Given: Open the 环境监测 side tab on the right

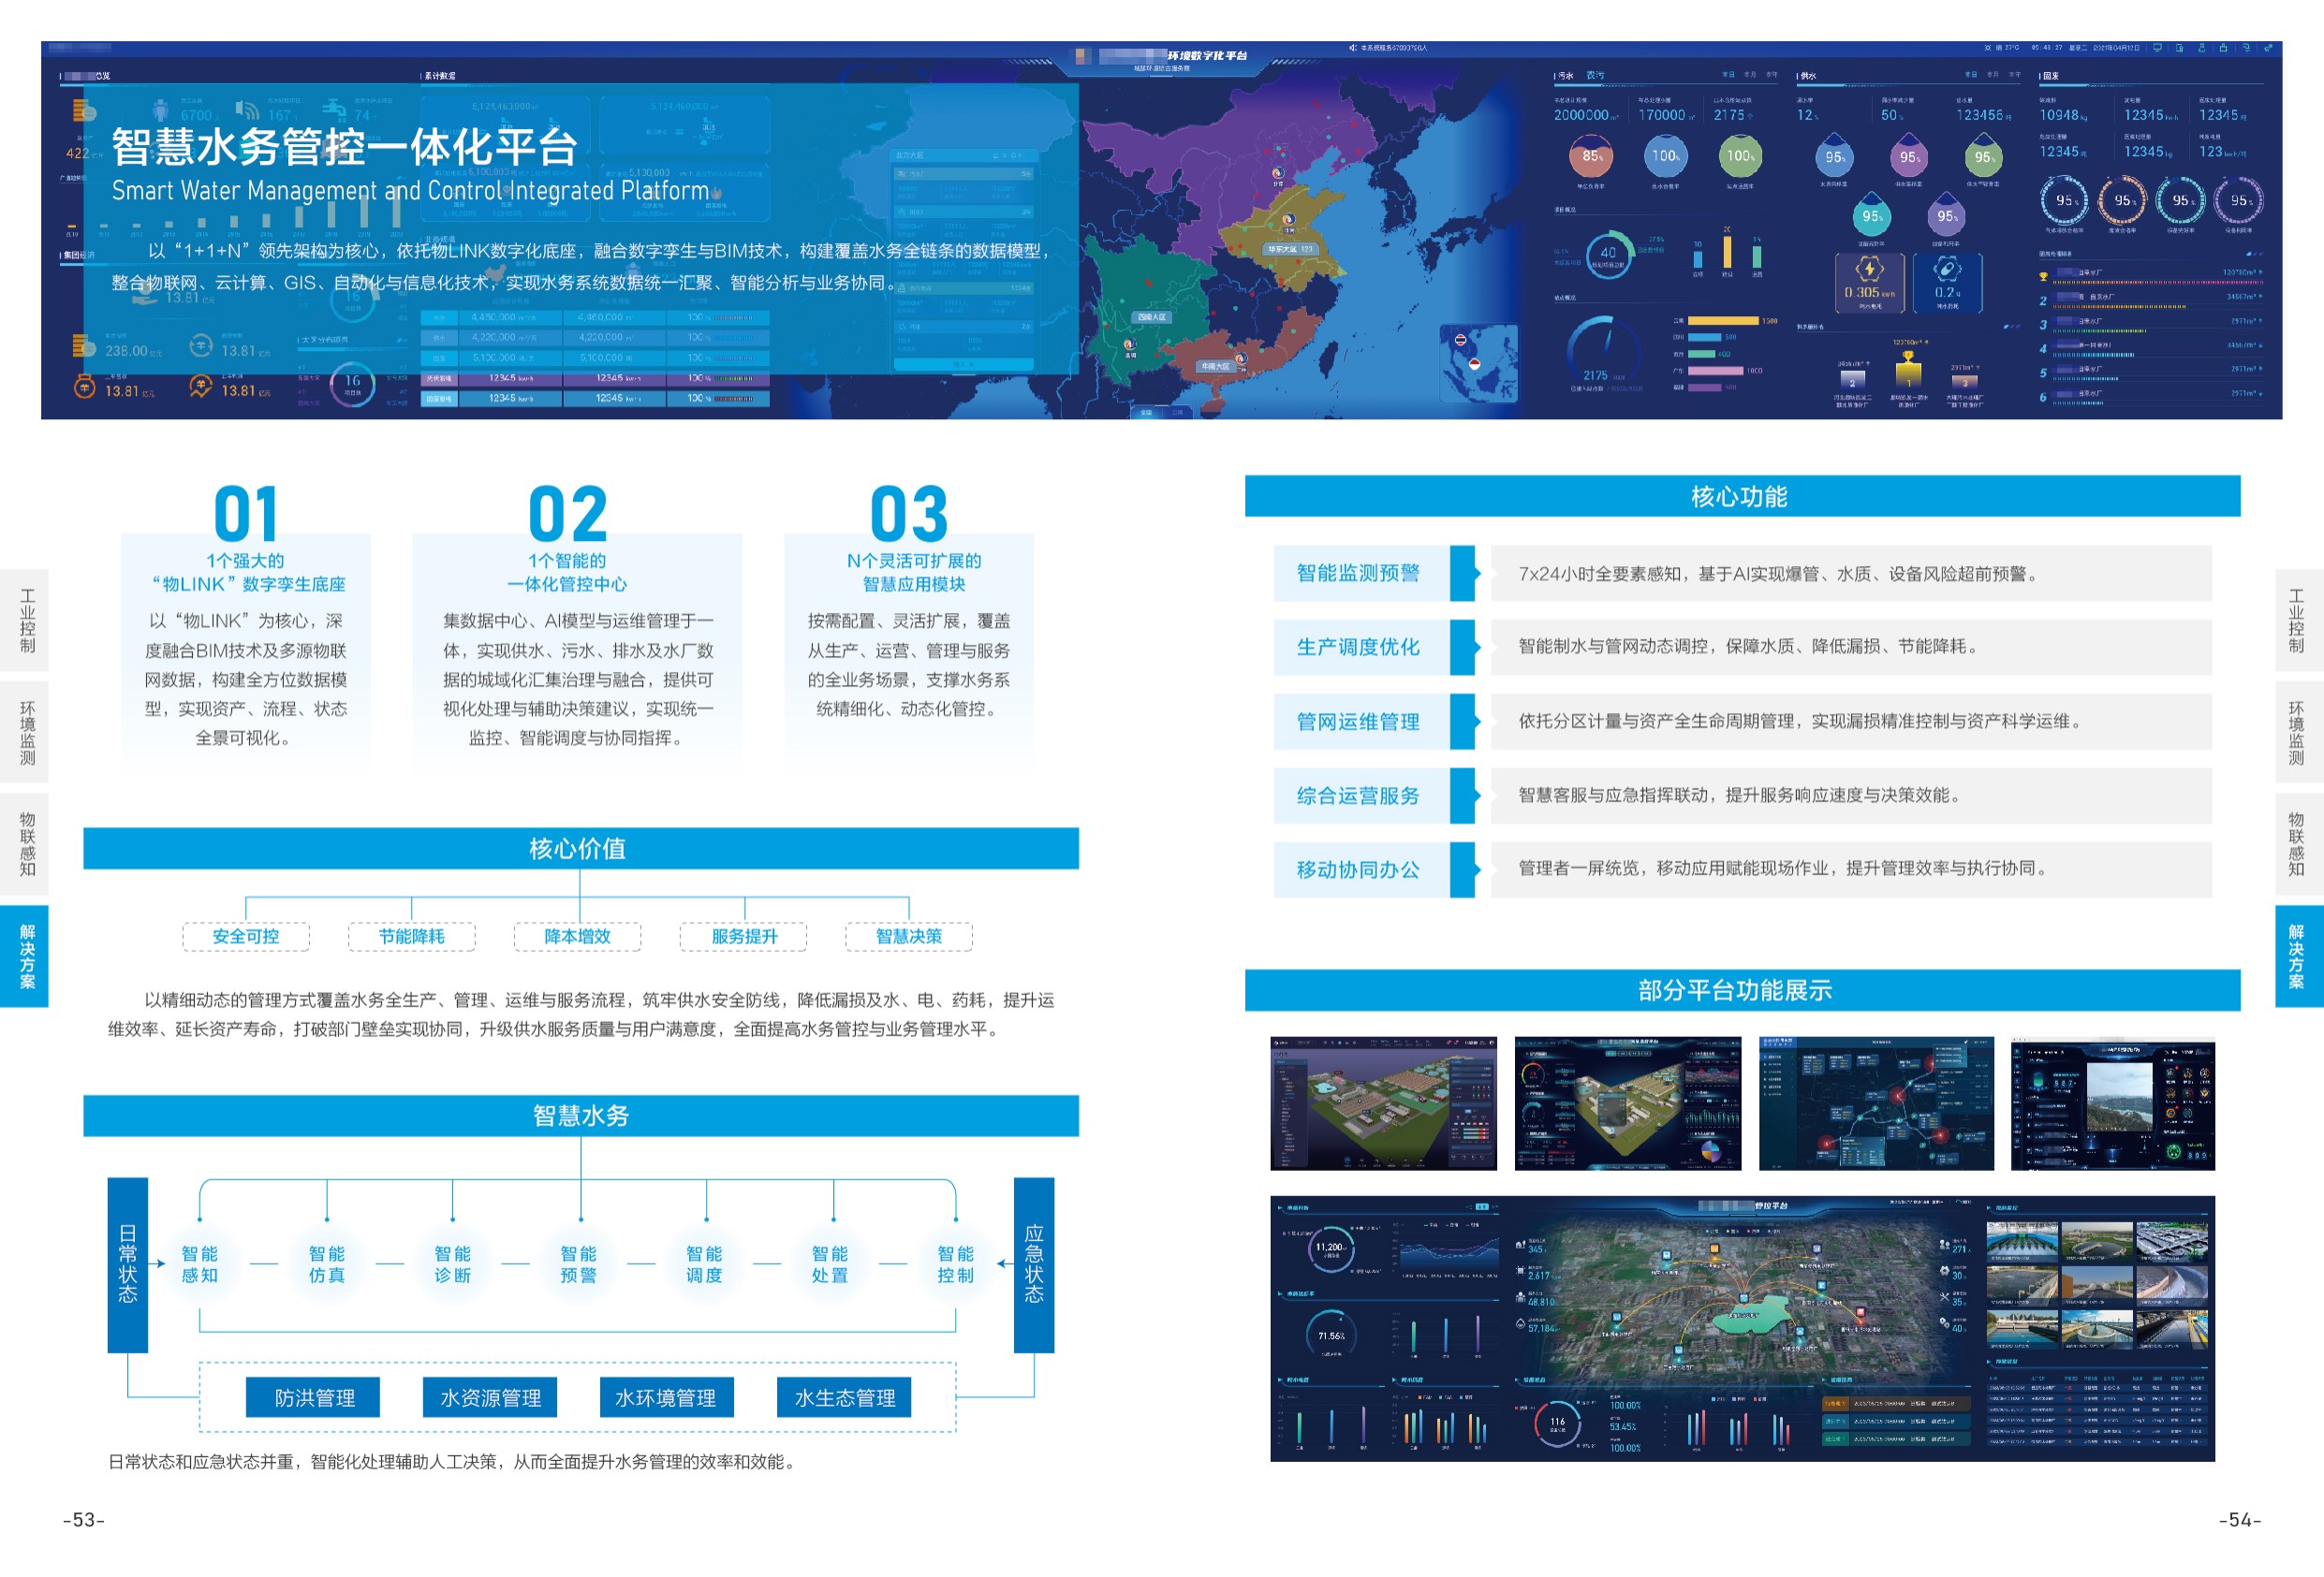Looking at the screenshot, I should click(x=2296, y=733).
